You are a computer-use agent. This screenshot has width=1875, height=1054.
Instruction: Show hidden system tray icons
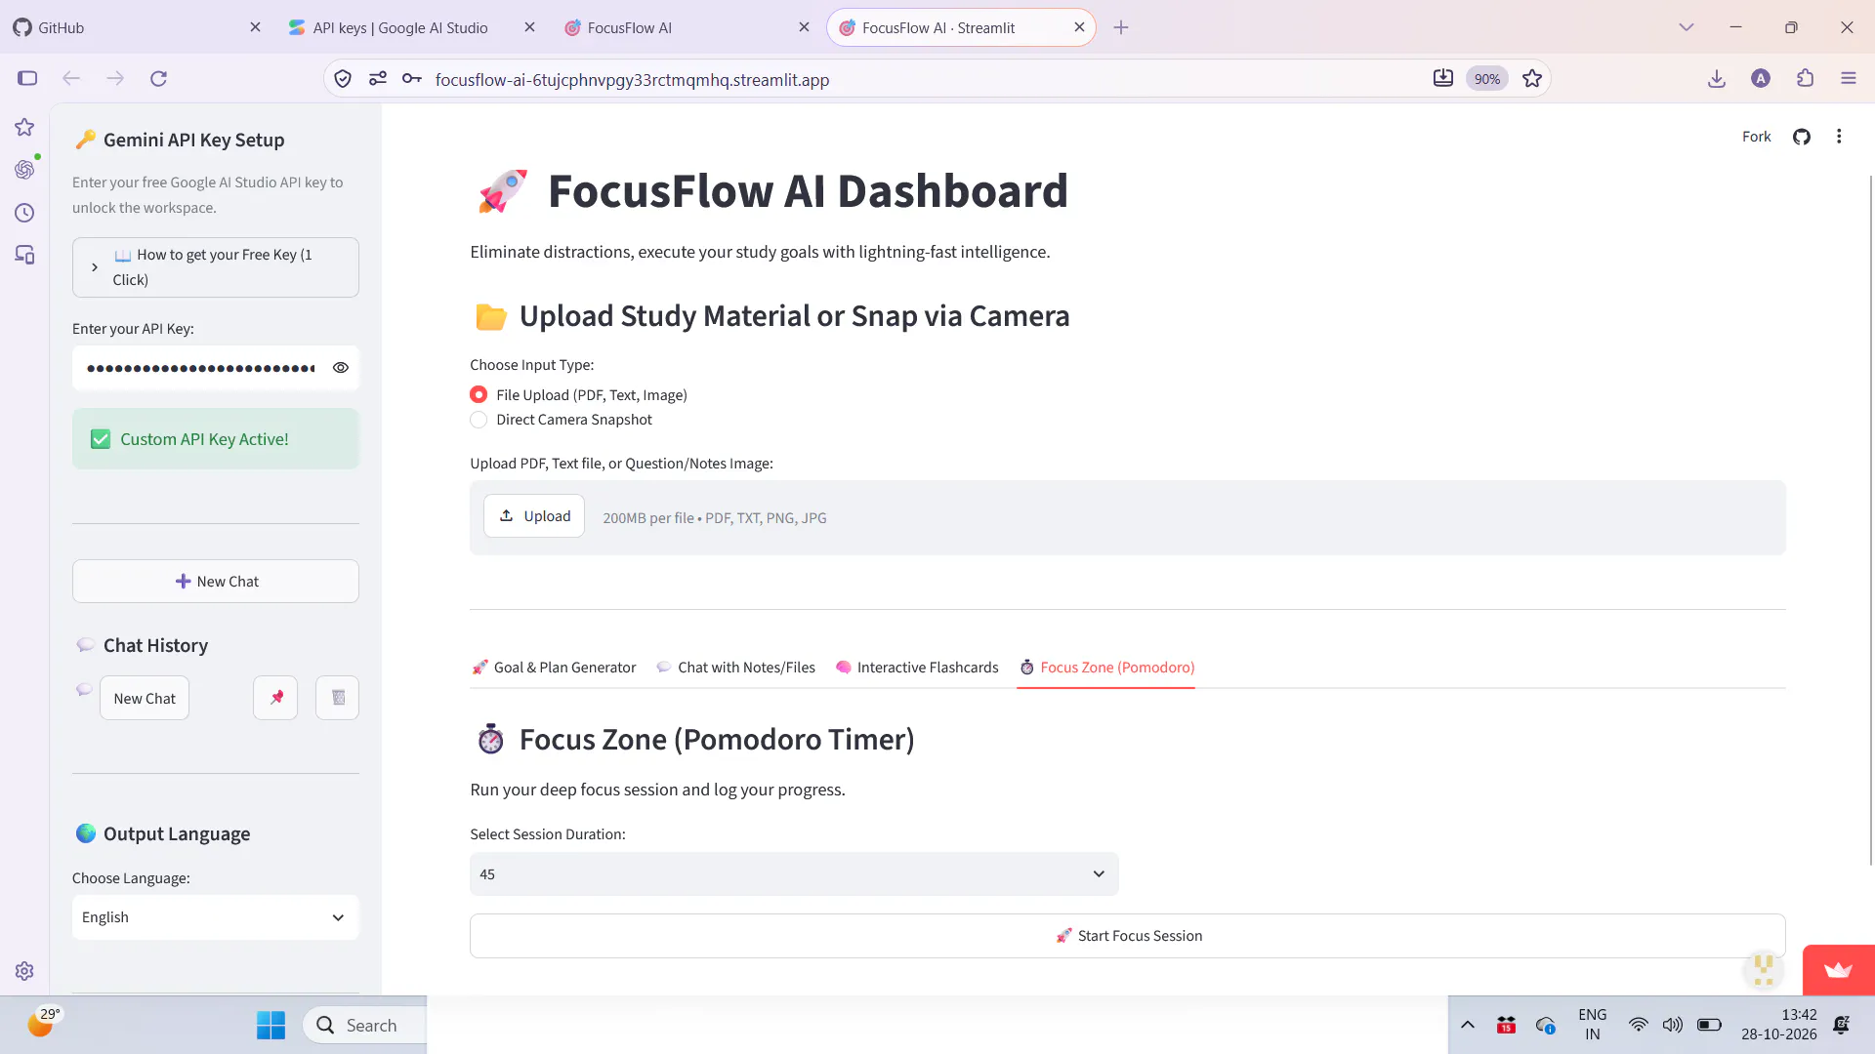[1468, 1025]
